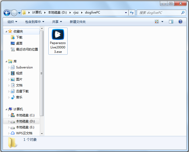Expand 本地磁盘 (D:) in the tree
This screenshot has width=189, height=152.
tap(9, 121)
